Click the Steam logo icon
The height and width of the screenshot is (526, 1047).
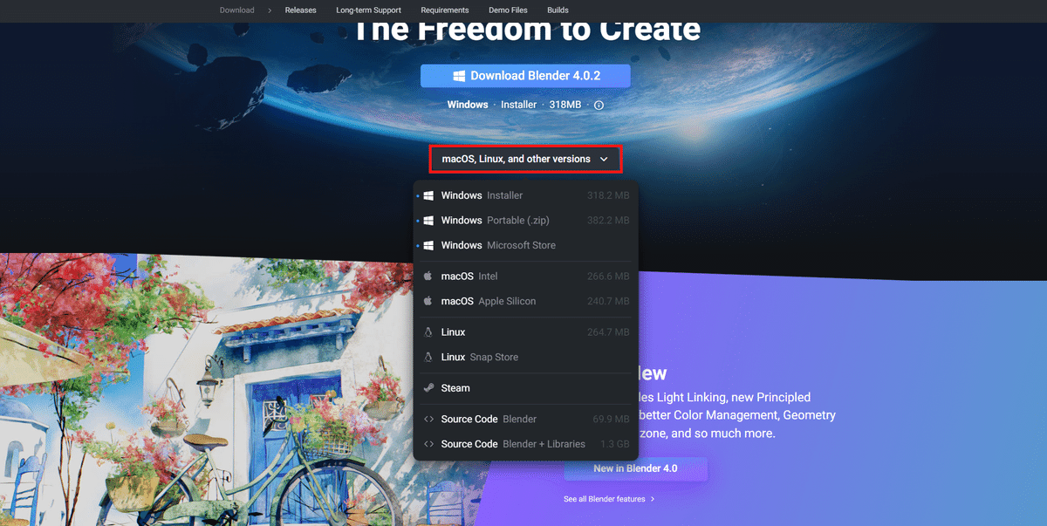click(428, 388)
